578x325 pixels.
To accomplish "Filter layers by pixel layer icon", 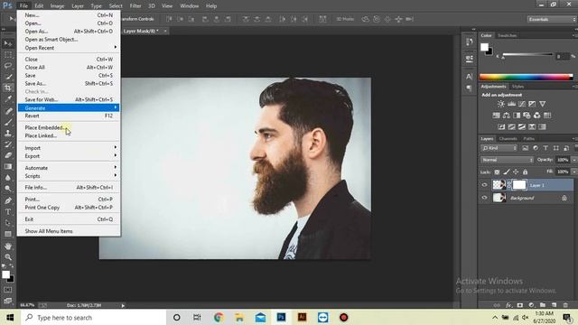I will [525, 148].
